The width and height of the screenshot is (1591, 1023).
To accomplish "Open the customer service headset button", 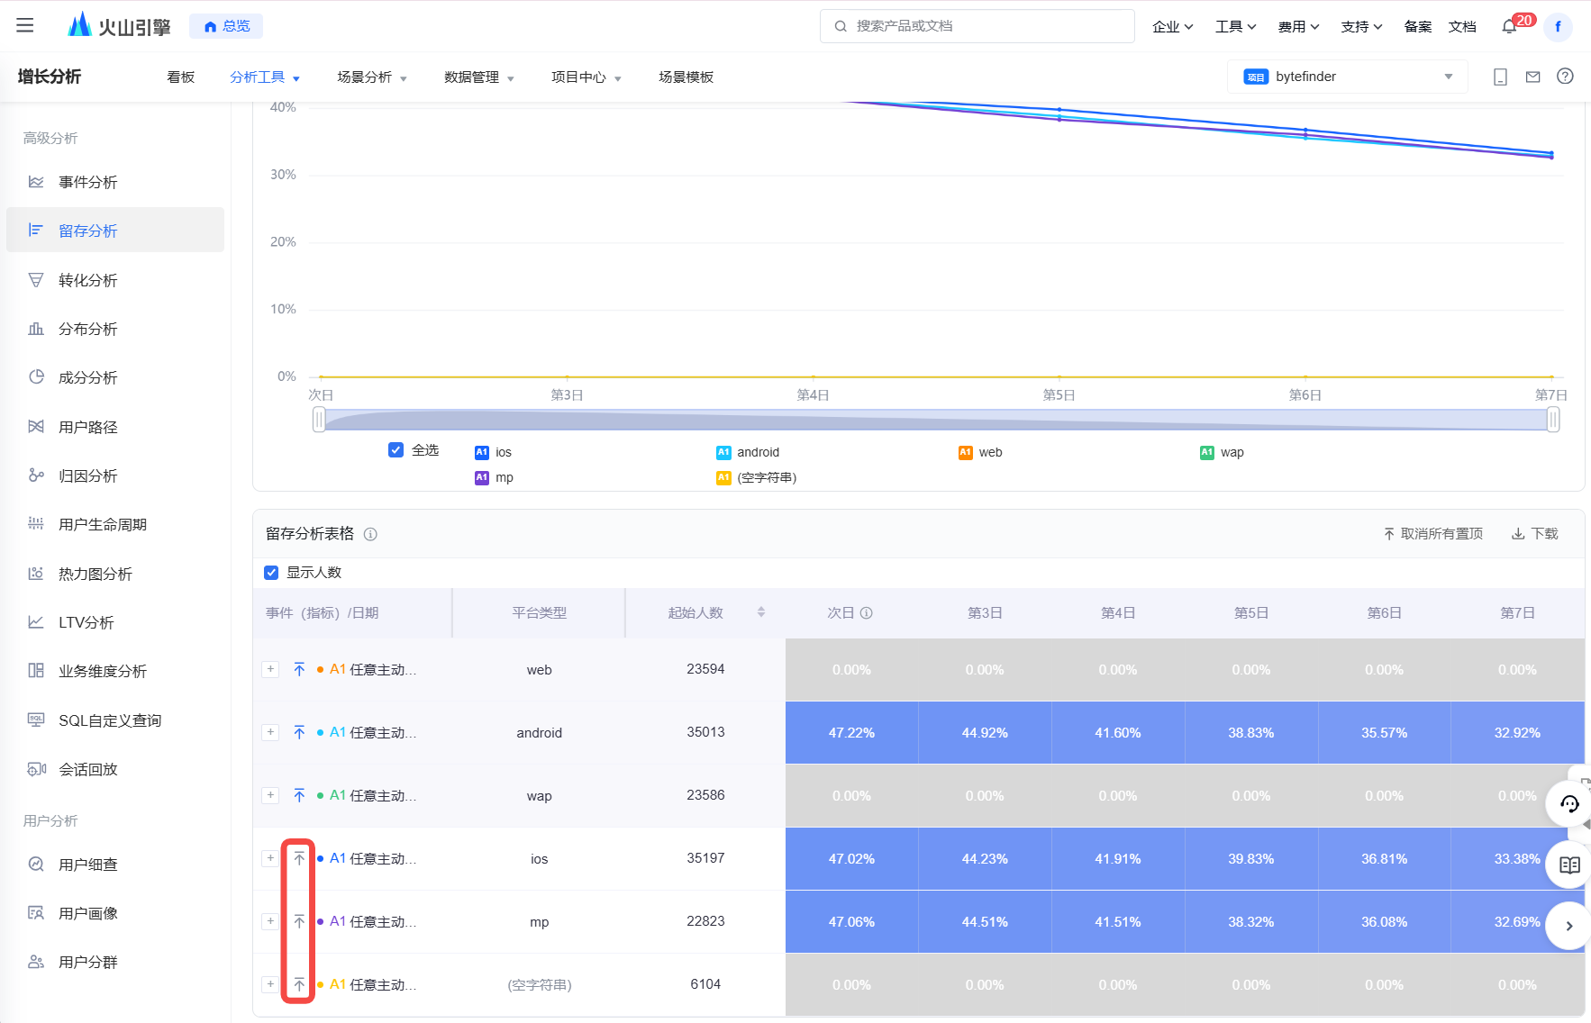I will 1569,804.
